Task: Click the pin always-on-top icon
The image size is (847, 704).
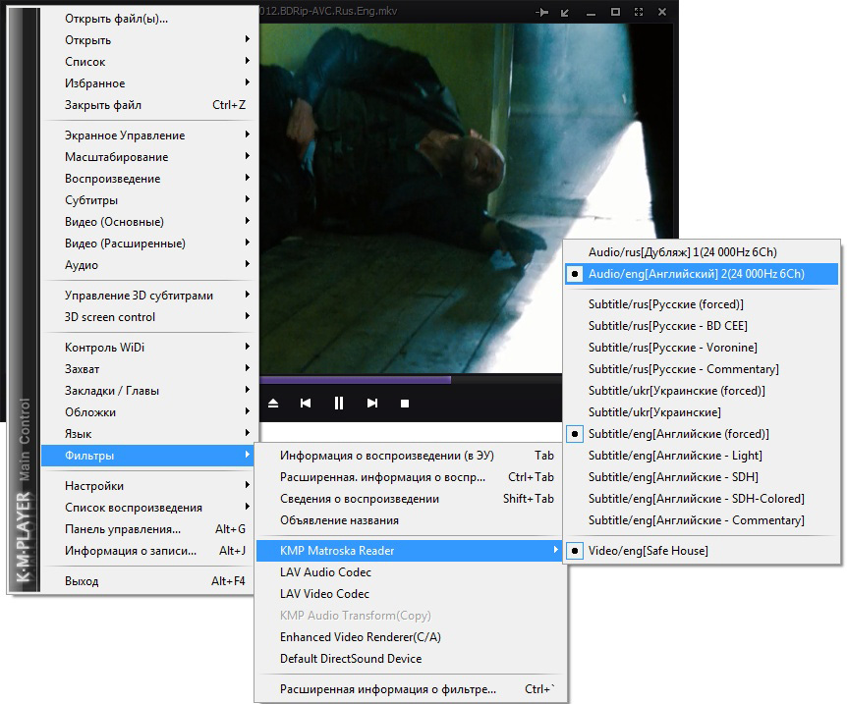Action: tap(541, 12)
